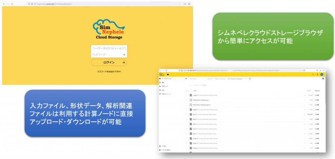Open three-dot actions menu for hd3log row
Image resolution: width=335 pixels, height=159 pixels.
coord(305,148)
